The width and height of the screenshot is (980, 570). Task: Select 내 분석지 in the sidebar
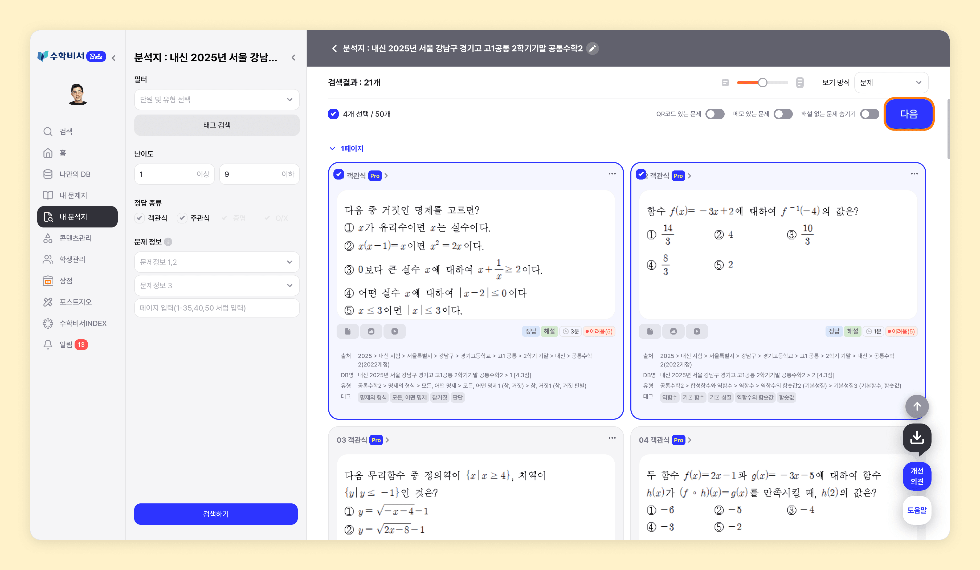(x=77, y=217)
